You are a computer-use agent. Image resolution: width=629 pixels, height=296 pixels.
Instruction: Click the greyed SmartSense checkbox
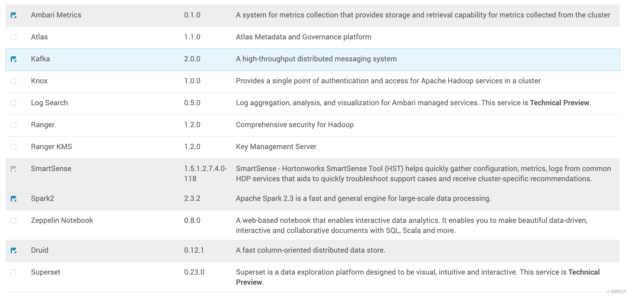coord(14,169)
